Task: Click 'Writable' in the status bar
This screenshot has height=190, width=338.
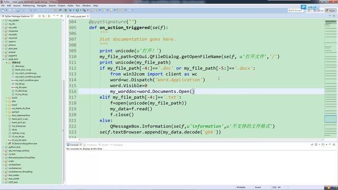Action: point(241,187)
